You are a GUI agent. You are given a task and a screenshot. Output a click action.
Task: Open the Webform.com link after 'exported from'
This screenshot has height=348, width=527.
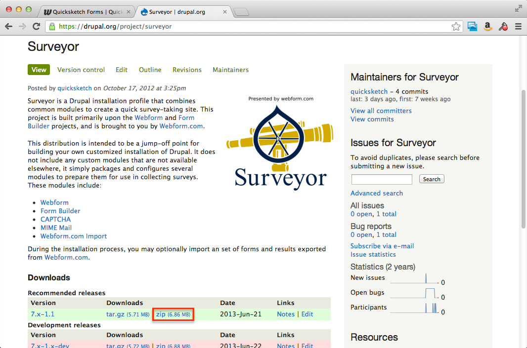coord(66,257)
